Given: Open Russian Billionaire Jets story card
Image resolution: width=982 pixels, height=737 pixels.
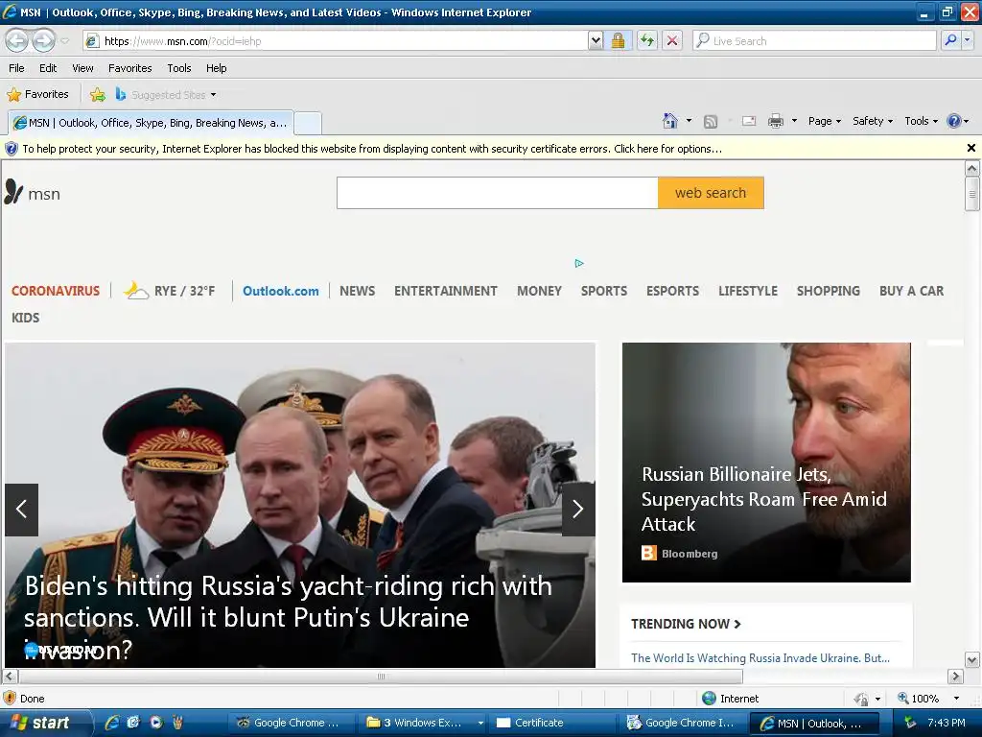Looking at the screenshot, I should point(766,463).
